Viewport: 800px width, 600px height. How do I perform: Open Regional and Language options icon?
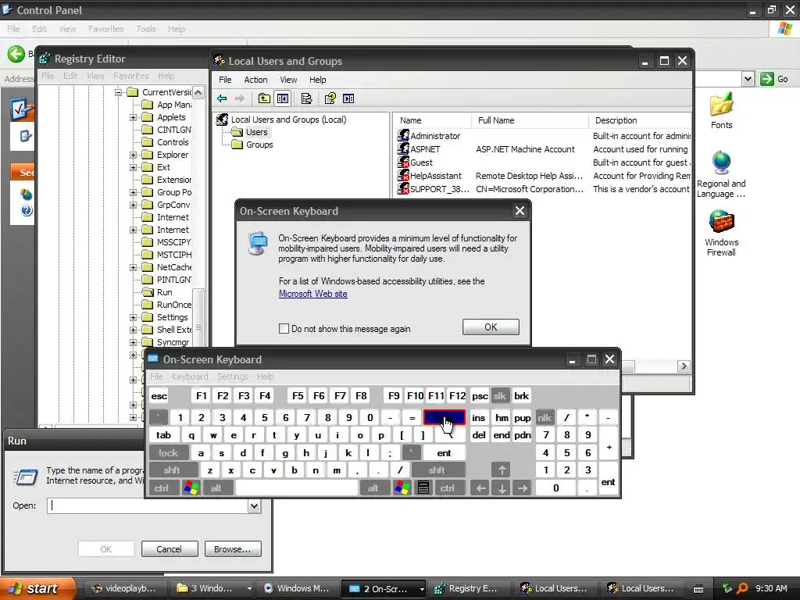coord(721,174)
